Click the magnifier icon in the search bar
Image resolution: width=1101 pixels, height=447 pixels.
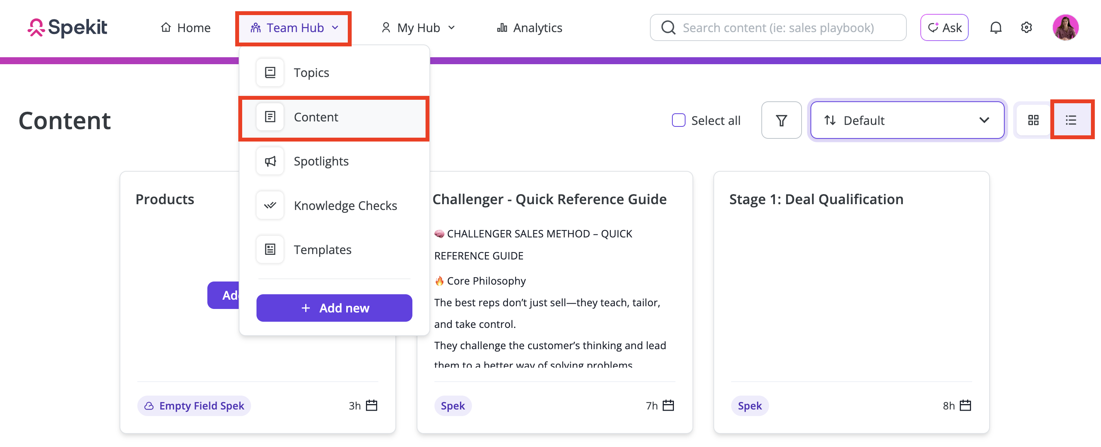(x=668, y=28)
